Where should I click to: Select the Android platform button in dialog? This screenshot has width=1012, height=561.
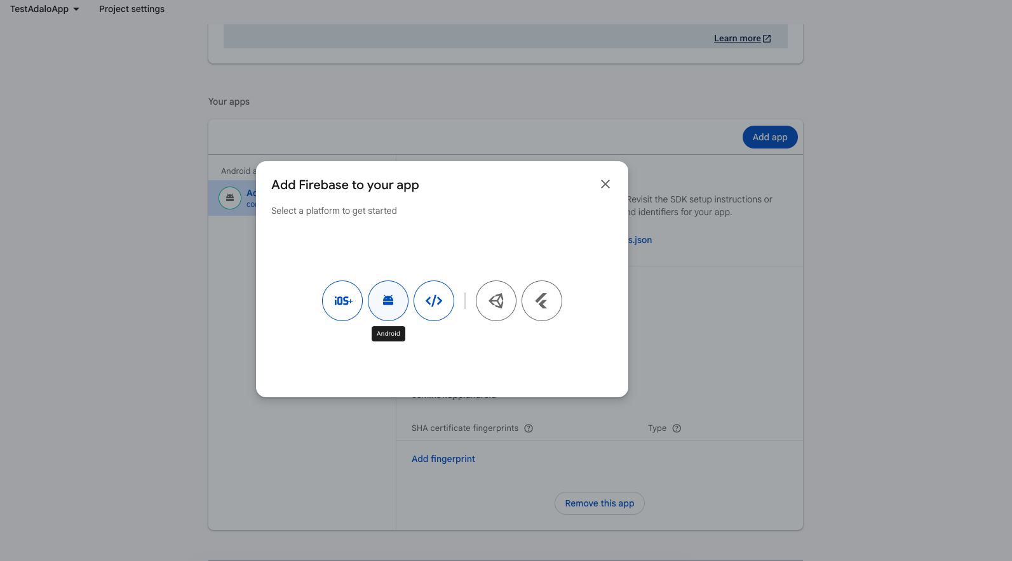(x=388, y=301)
